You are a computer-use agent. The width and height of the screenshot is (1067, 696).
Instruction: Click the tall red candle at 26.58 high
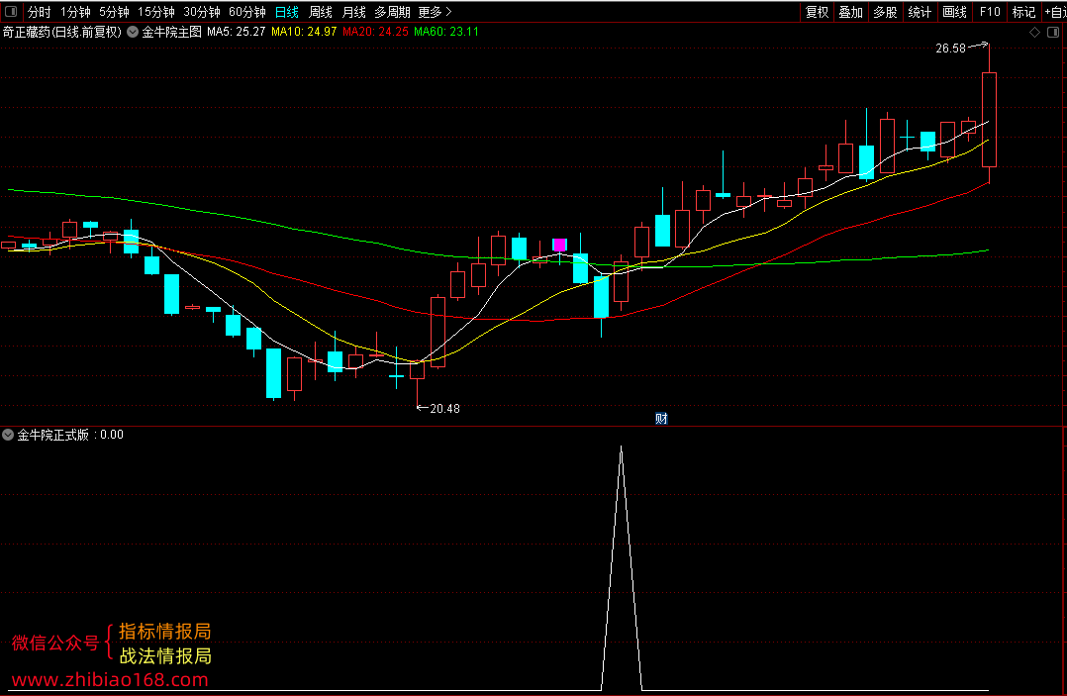(989, 119)
